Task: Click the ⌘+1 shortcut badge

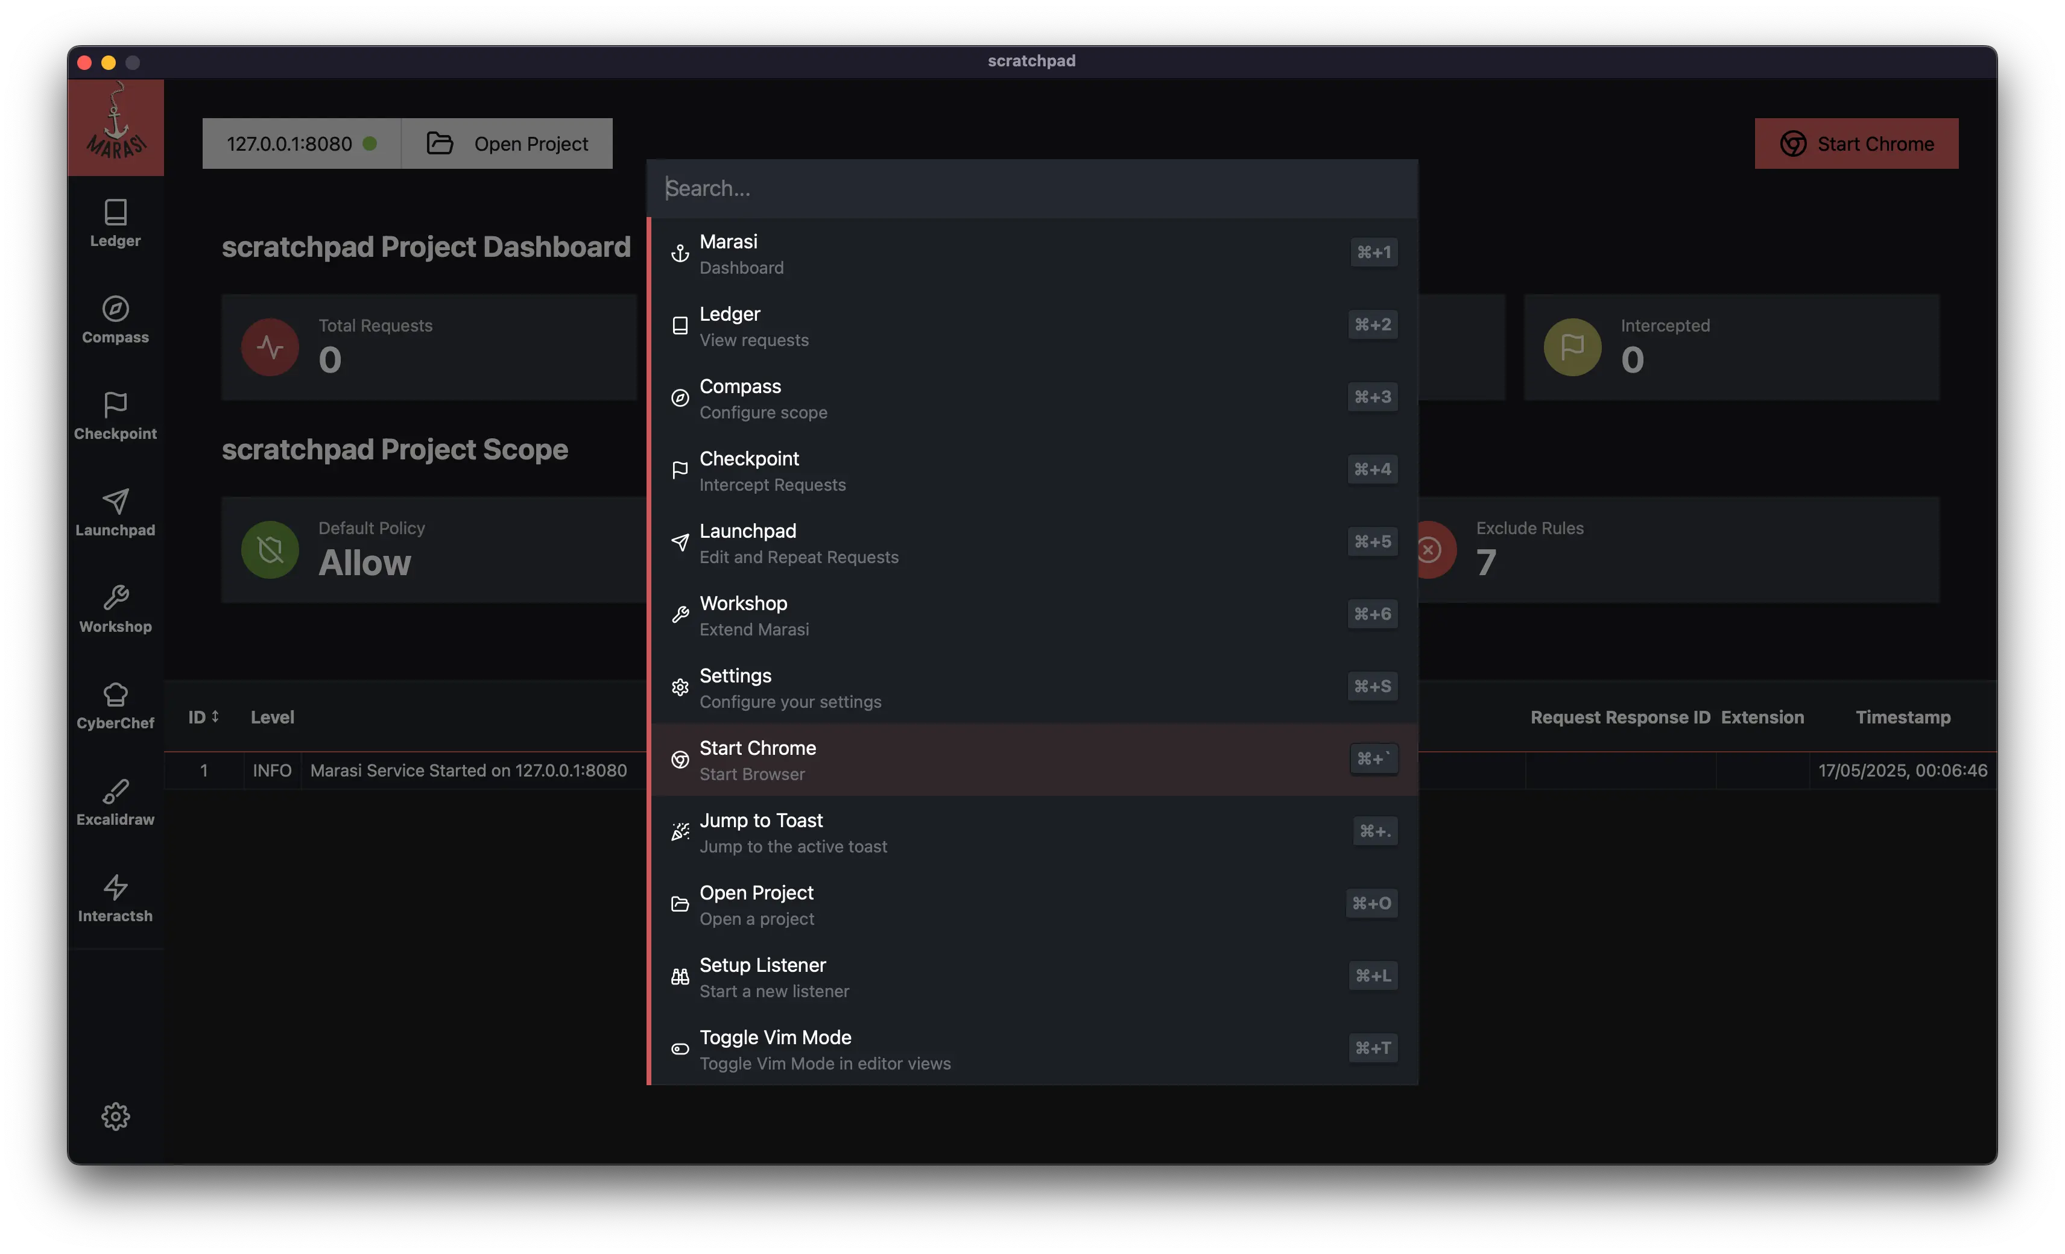Action: (x=1374, y=252)
